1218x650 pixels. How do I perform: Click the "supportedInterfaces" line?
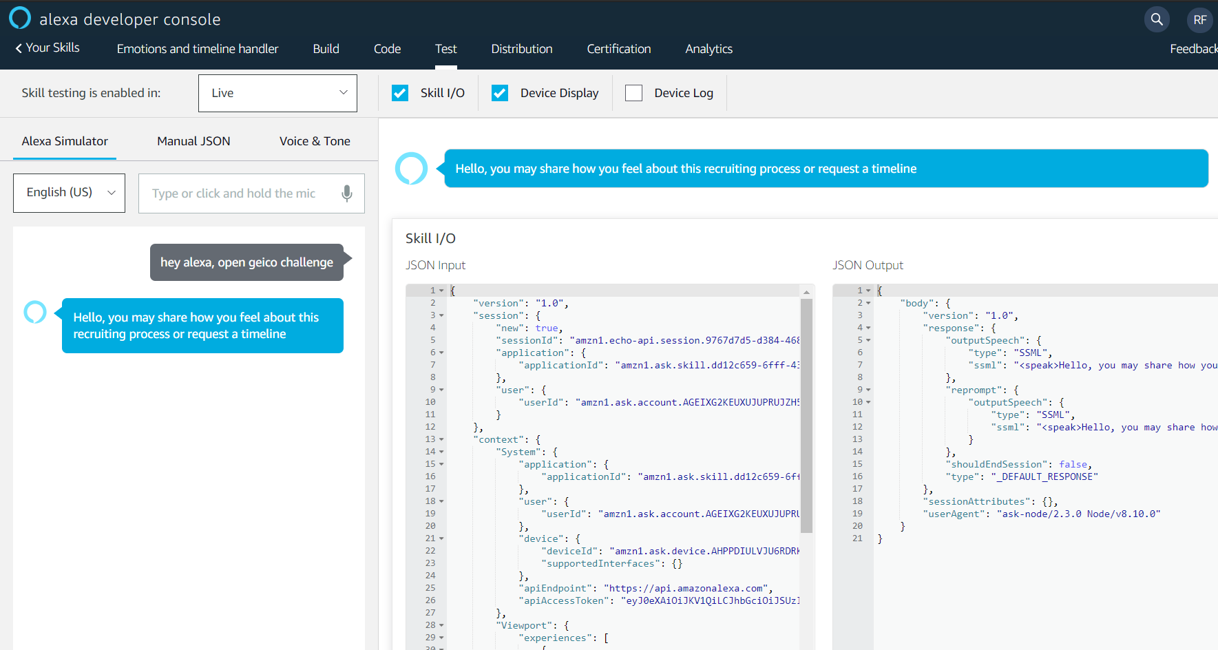(612, 564)
